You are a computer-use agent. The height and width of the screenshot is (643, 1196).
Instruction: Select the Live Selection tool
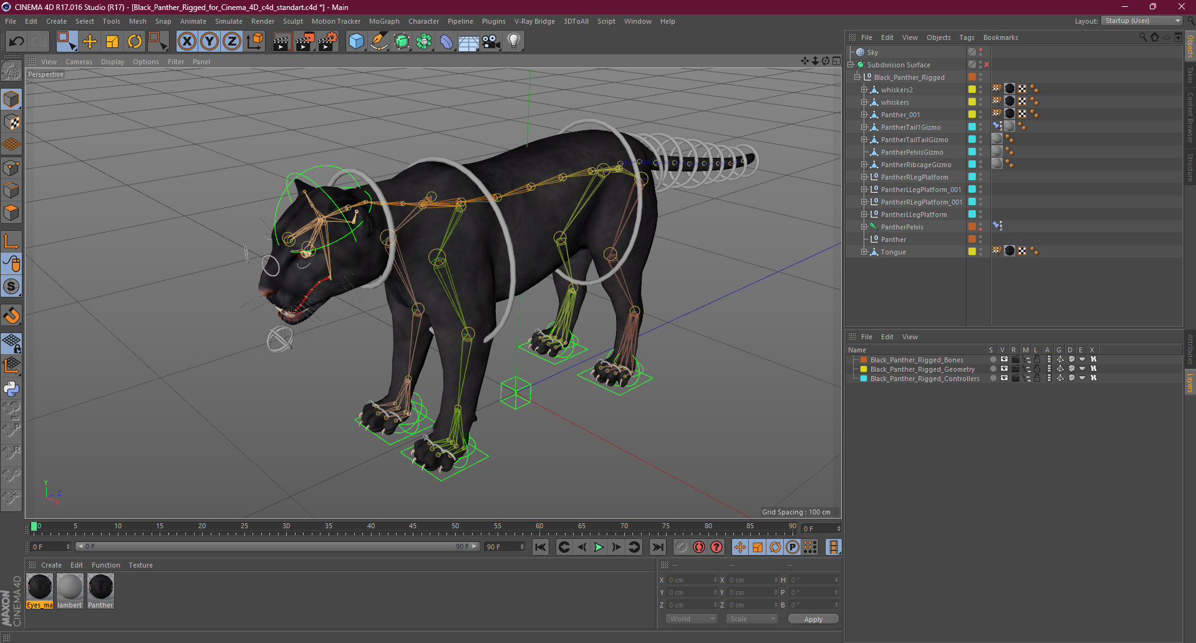67,42
